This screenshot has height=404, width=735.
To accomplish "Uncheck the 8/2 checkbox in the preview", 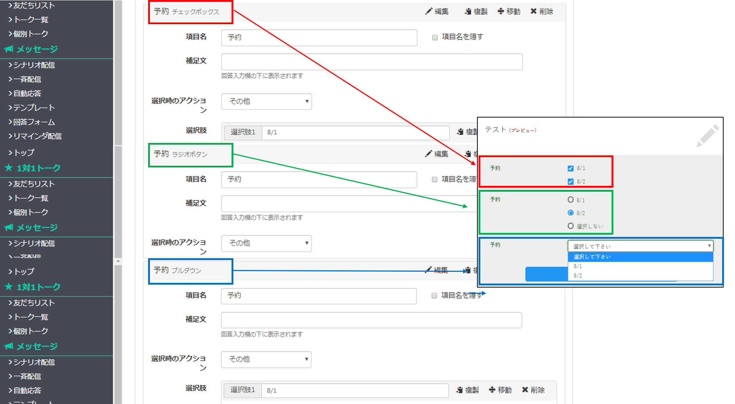I will pos(570,182).
